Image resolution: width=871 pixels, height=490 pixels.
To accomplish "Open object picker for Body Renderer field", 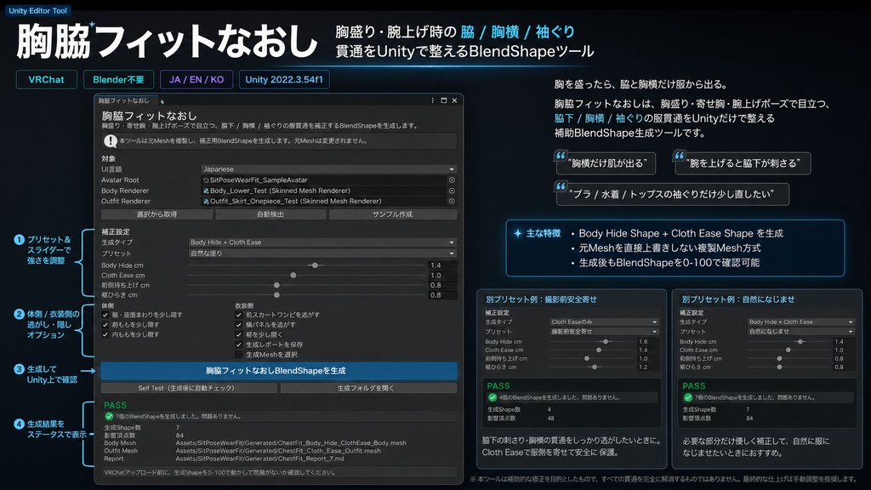I will coord(452,191).
